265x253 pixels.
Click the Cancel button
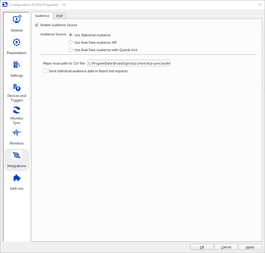pos(226,247)
